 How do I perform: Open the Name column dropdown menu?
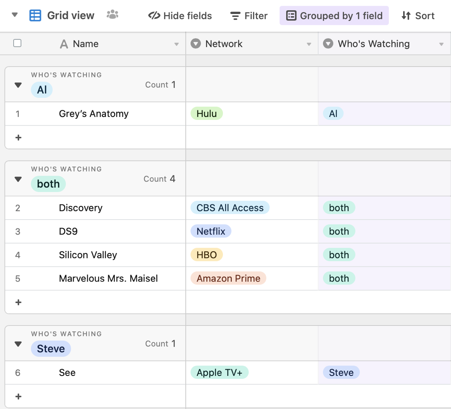177,44
